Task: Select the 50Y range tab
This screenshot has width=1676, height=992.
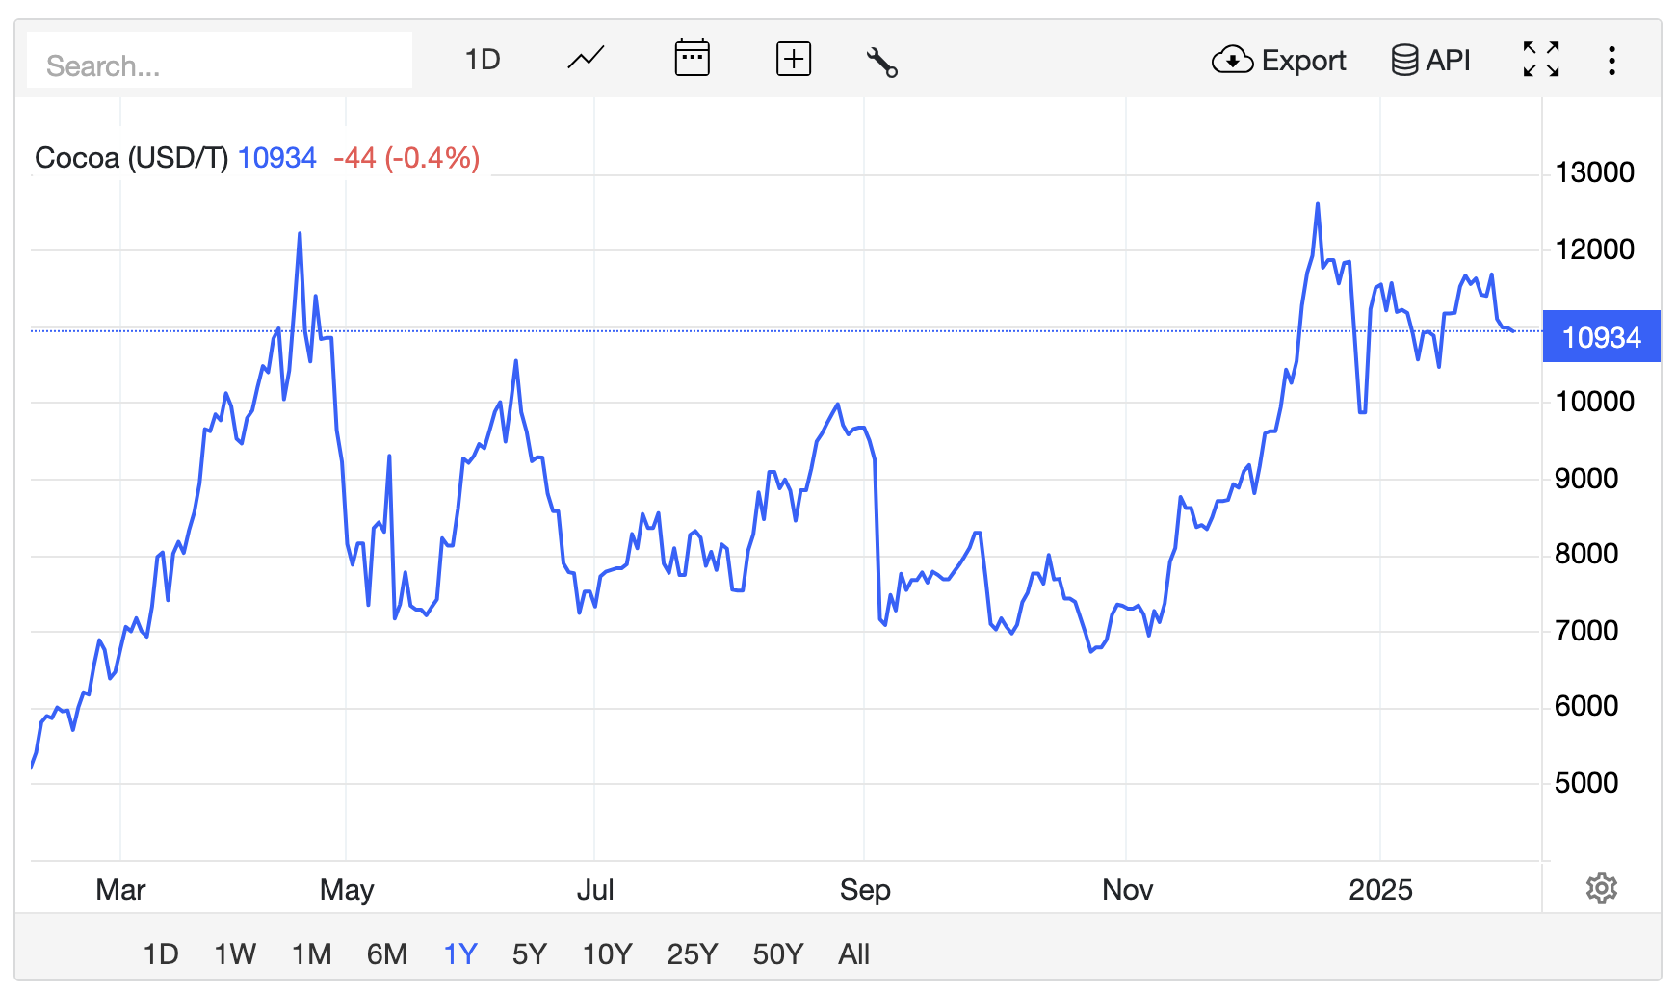Action: [x=778, y=954]
